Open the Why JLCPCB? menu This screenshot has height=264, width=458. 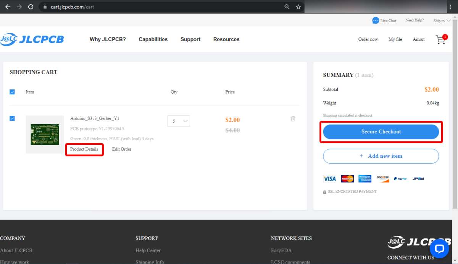pos(108,39)
